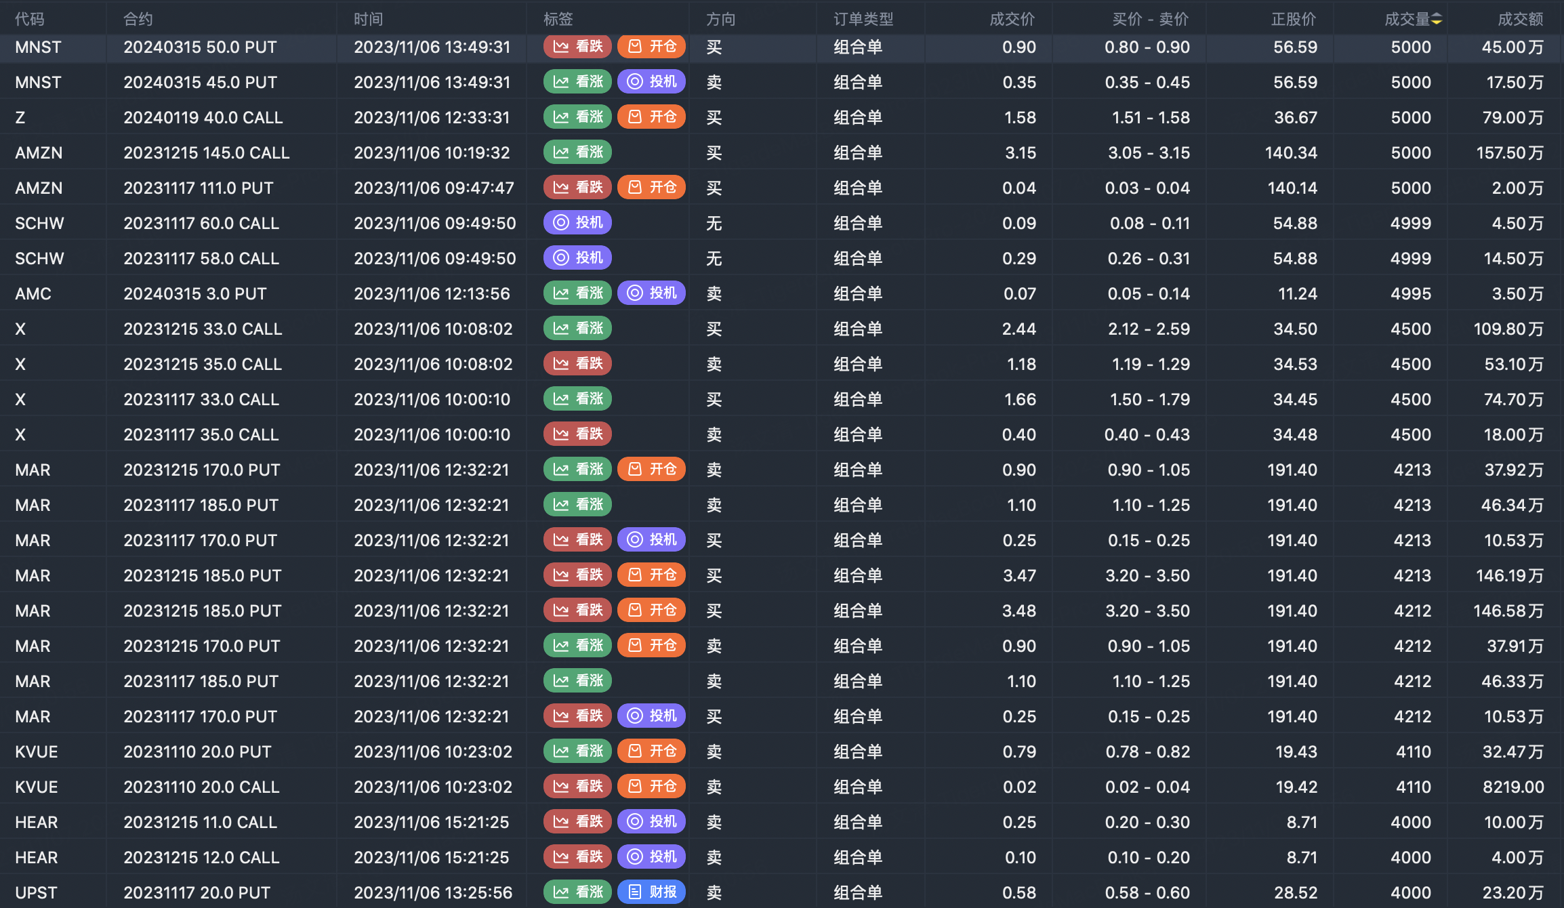
Task: Click the 开仓 tag on KVUE 20.0 PUT row
Action: coord(651,751)
